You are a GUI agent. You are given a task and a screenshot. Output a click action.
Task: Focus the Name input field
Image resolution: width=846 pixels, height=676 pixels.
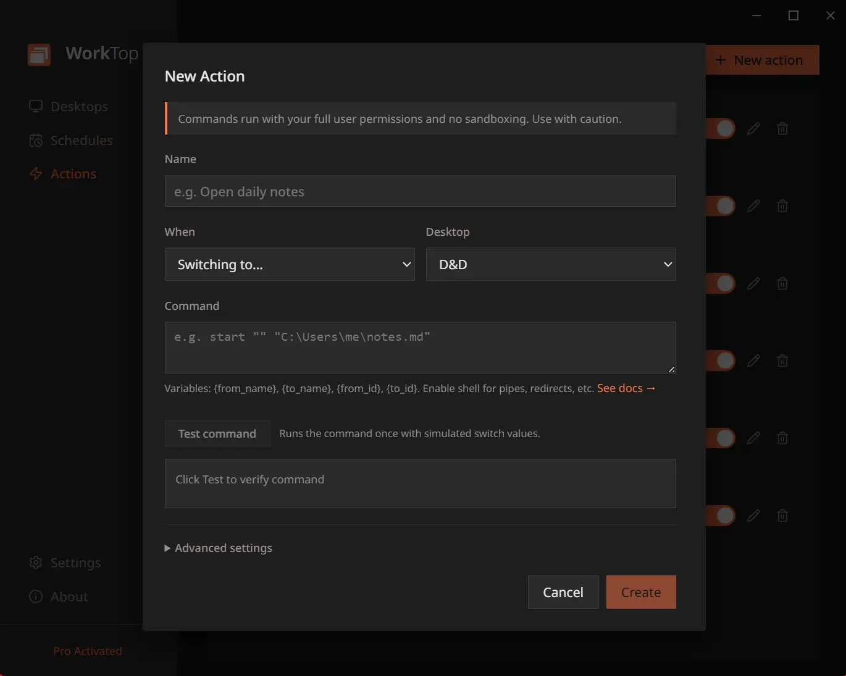pyautogui.click(x=421, y=191)
